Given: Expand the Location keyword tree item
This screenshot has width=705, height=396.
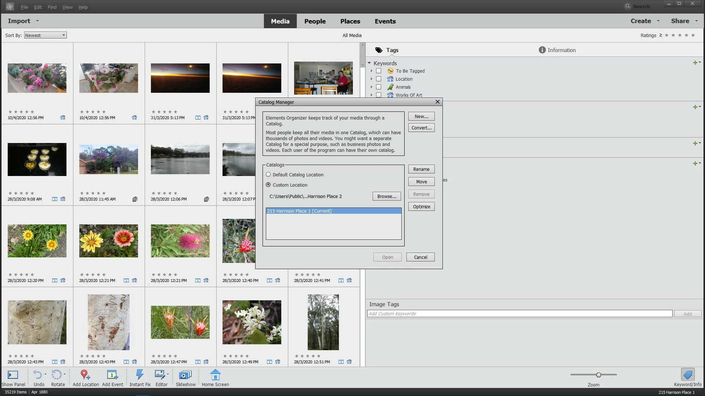Looking at the screenshot, I should (372, 79).
